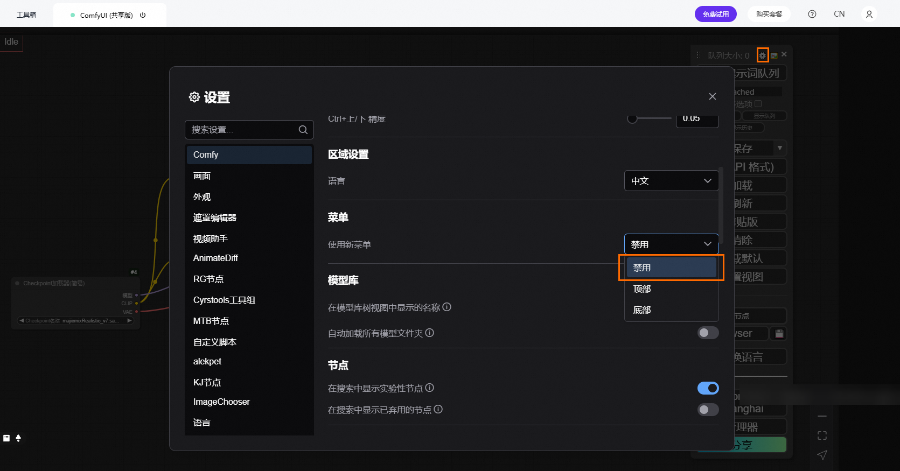Open the 语言 dropdown showing 中文
Screen dimensions: 900x471
(671, 181)
